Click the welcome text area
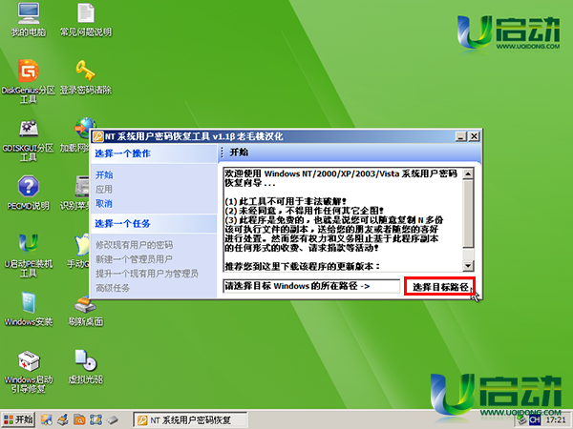This screenshot has height=429, width=573. click(x=343, y=219)
